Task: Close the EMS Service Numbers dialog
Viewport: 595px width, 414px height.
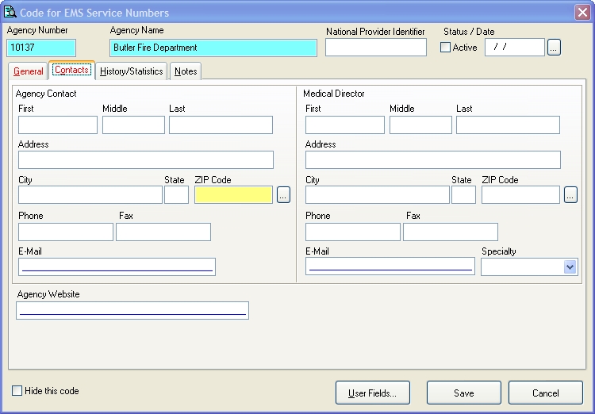Action: (x=582, y=12)
